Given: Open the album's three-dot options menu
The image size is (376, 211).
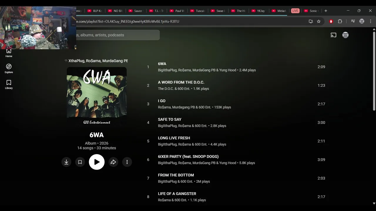Looking at the screenshot, I should pyautogui.click(x=127, y=162).
